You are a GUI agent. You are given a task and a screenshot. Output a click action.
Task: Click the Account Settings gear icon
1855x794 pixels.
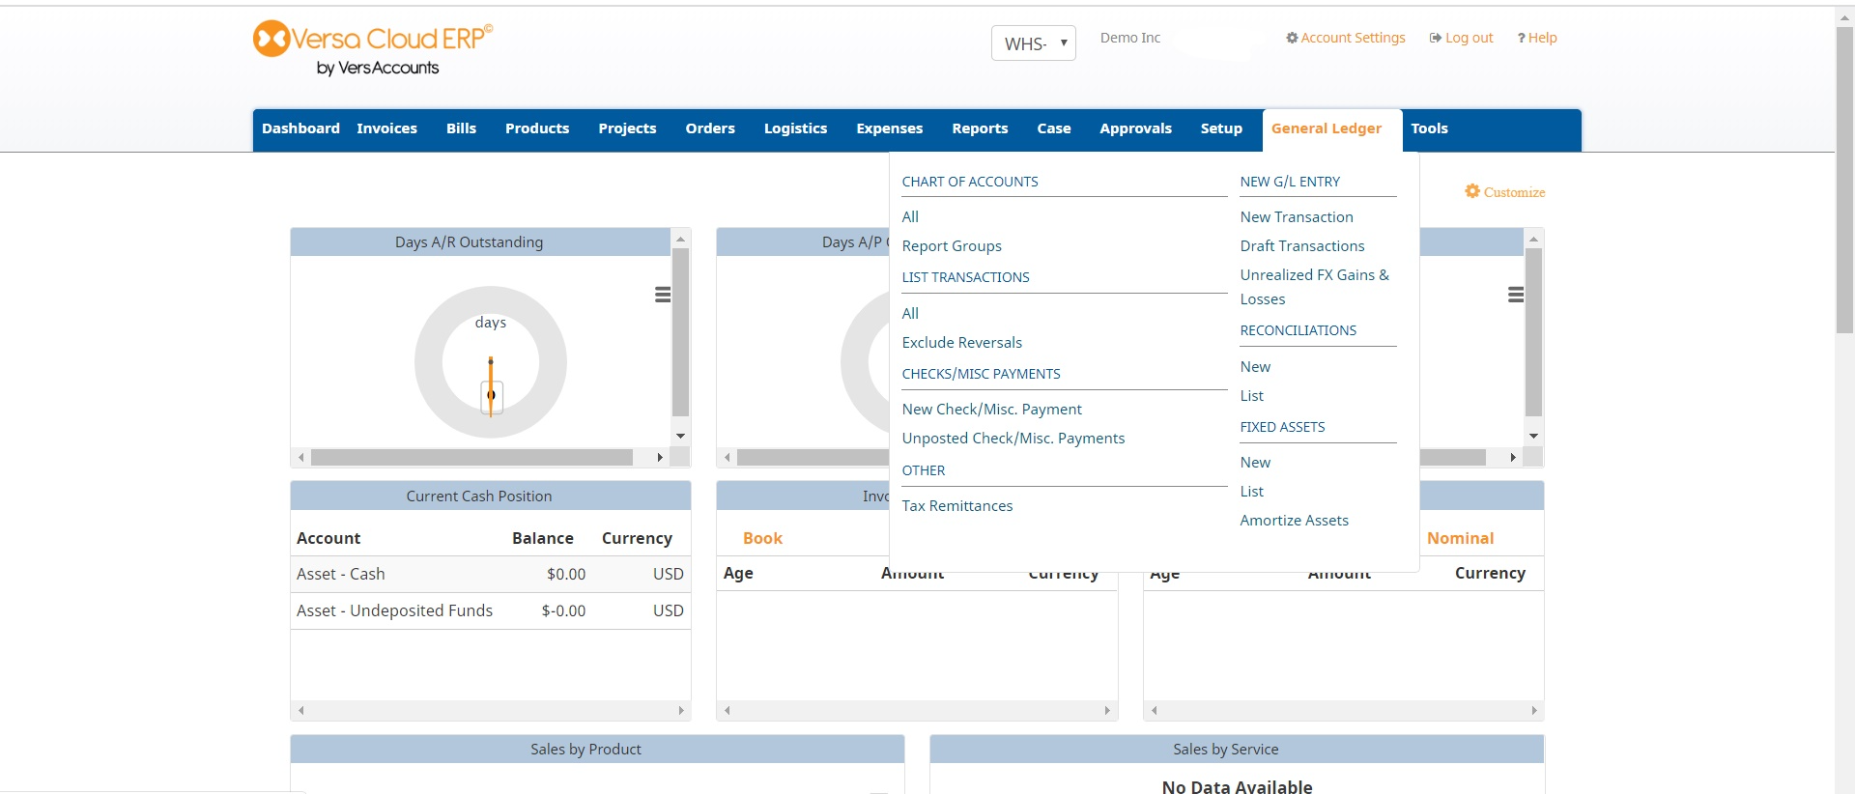(1292, 38)
